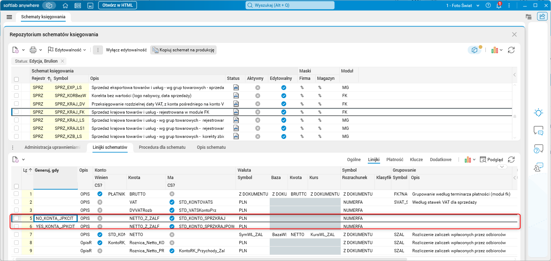Click the hamburger menu icon
The image size is (551, 261).
pos(9,17)
